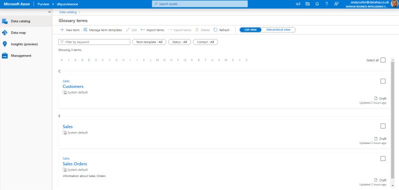Select the Sales Orders term checkbox
399x190 pixels.
(383, 158)
